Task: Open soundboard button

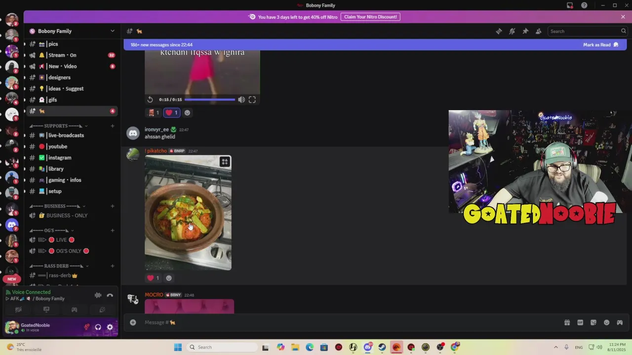Action: click(x=102, y=310)
